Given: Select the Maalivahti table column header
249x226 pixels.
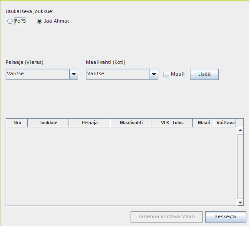Looking at the screenshot, I should click(x=131, y=123).
